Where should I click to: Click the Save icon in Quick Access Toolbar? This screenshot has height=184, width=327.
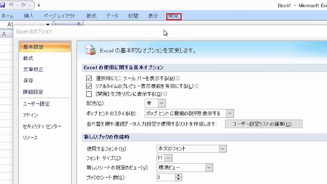point(3,5)
